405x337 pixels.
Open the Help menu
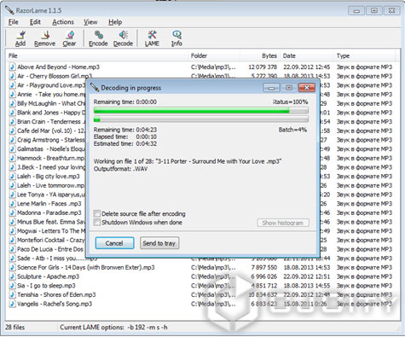pos(115,22)
